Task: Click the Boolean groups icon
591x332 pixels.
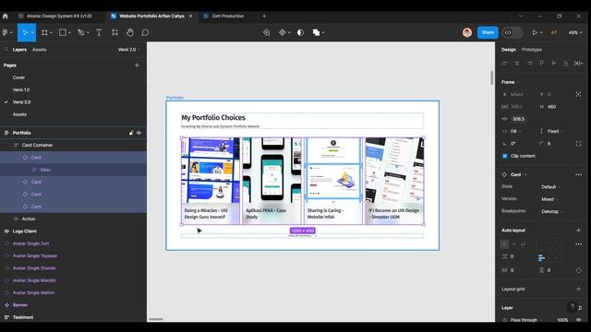Action: click(x=316, y=33)
